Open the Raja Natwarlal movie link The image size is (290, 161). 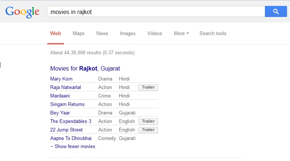click(x=65, y=88)
